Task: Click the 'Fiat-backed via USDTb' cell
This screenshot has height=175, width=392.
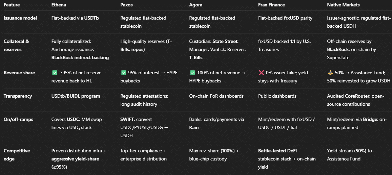Action: pos(75,18)
